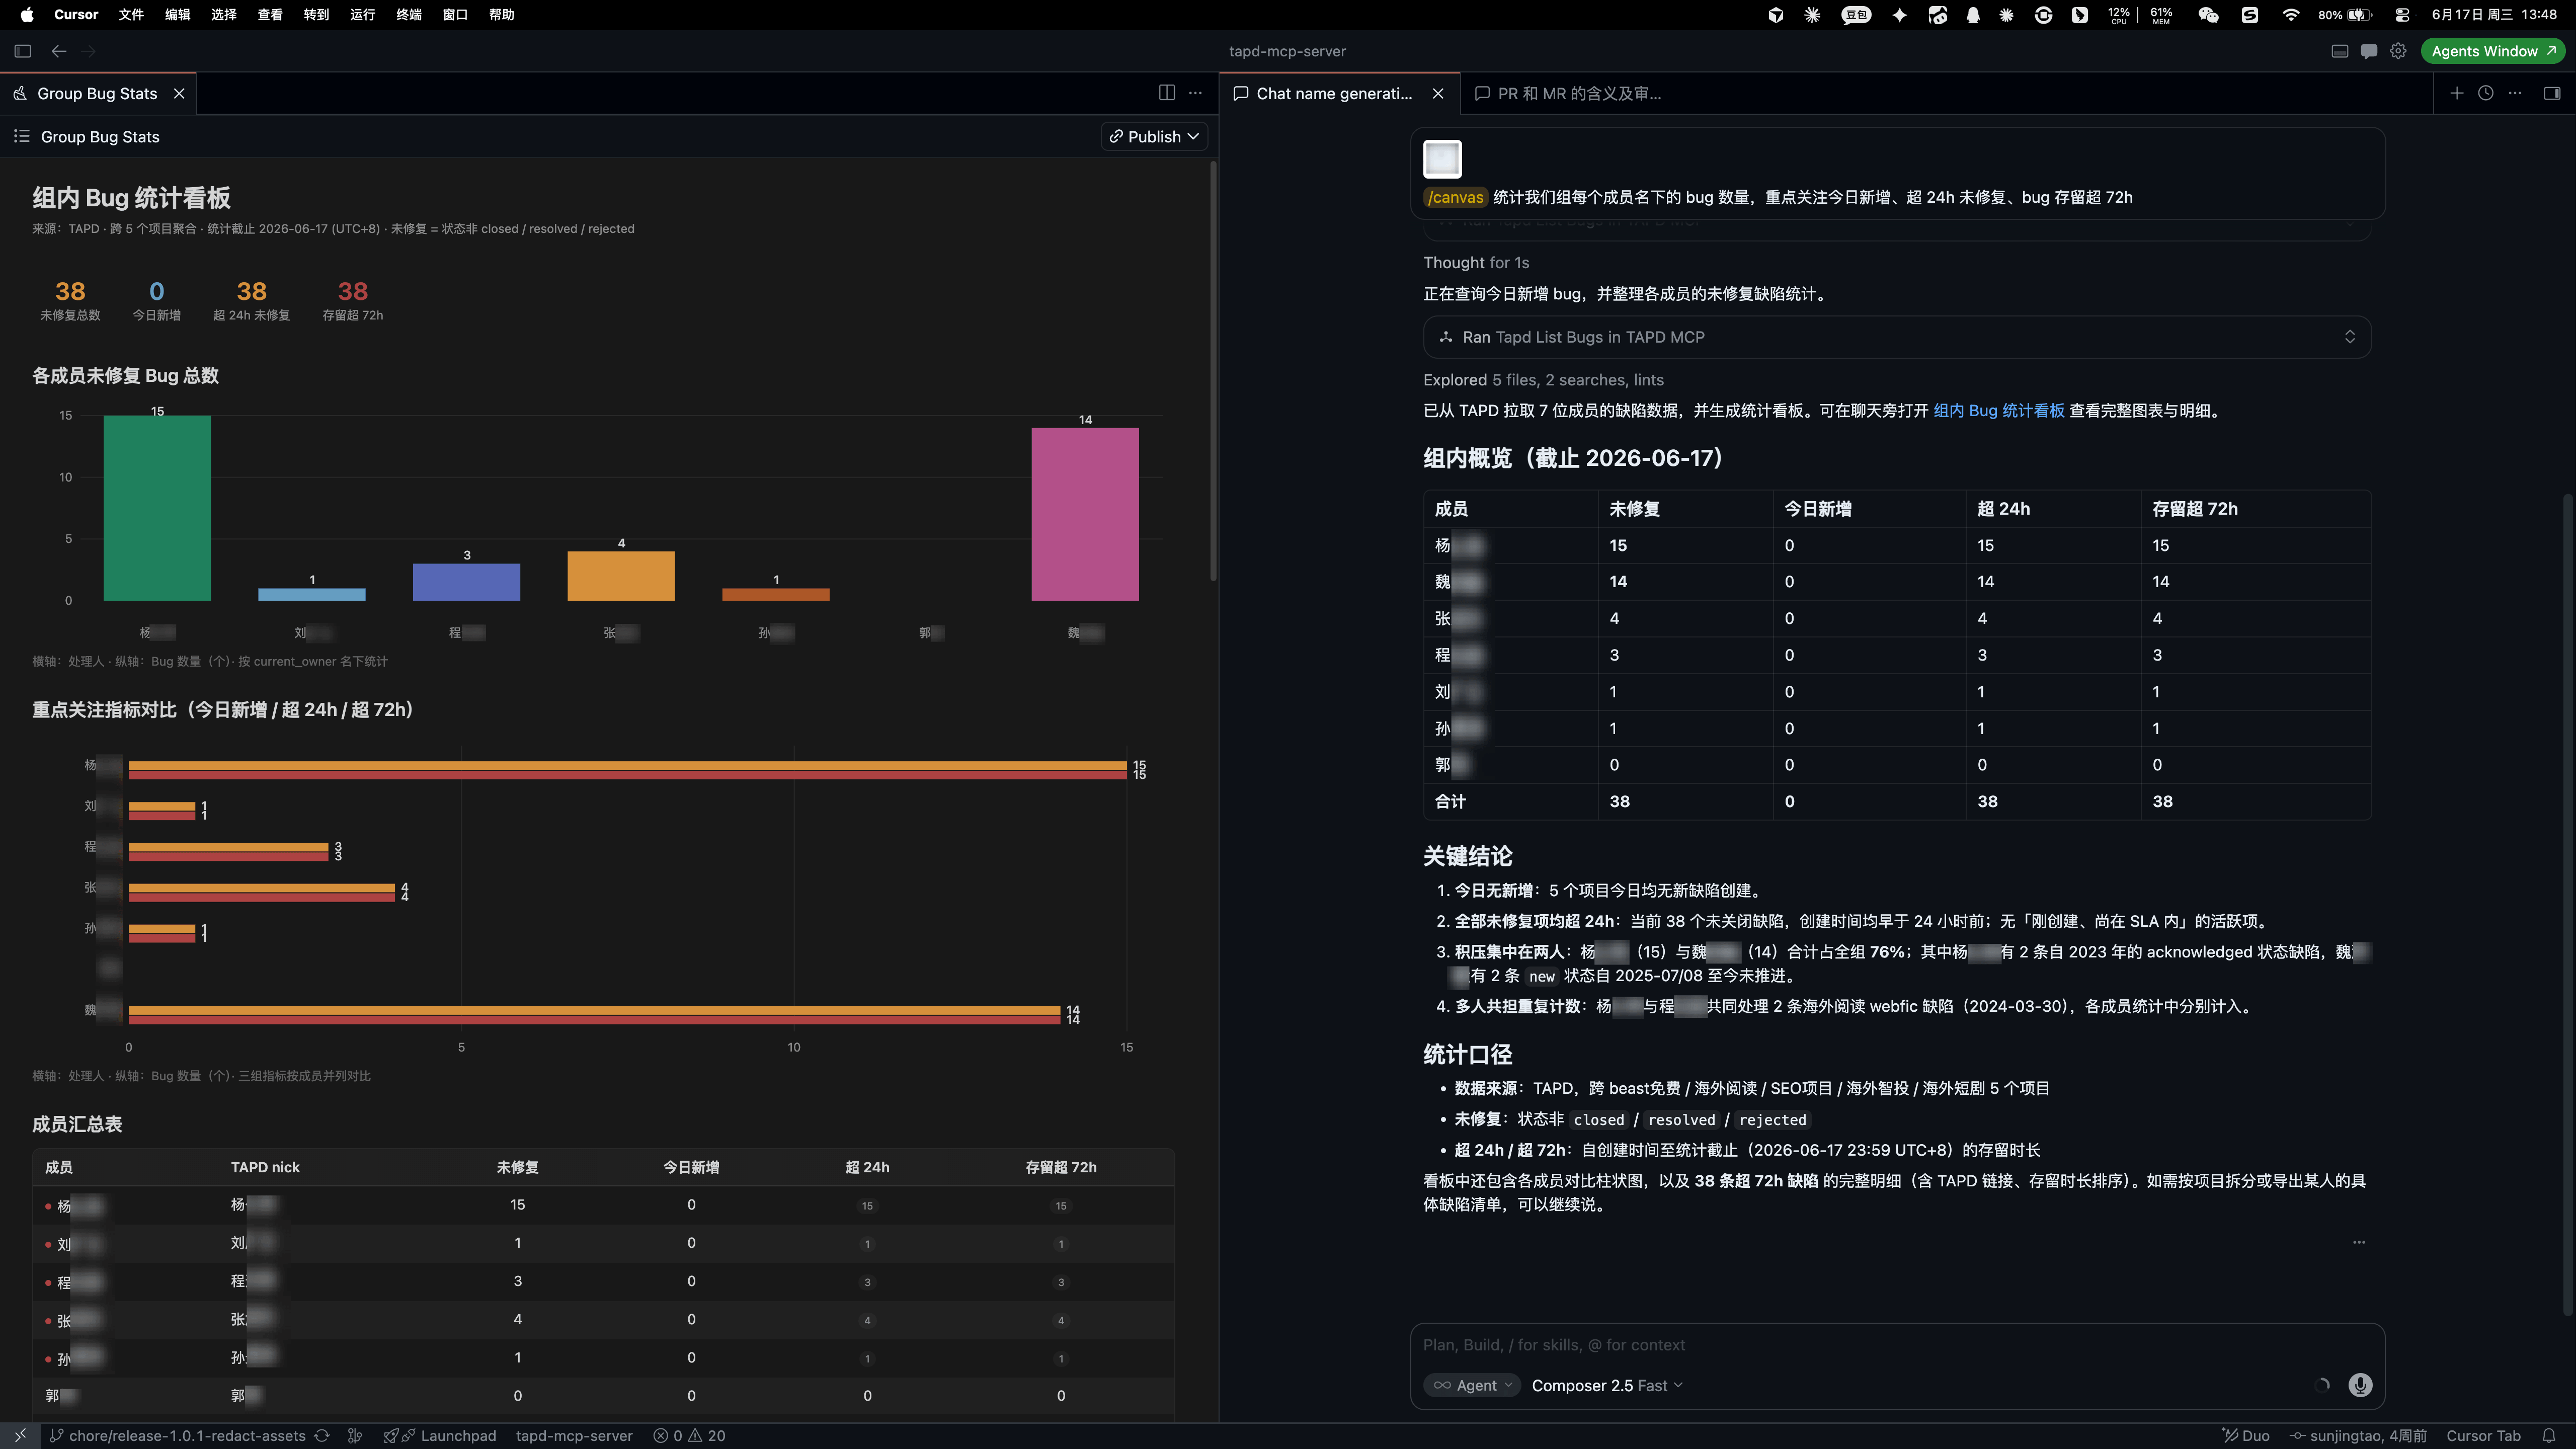The width and height of the screenshot is (2576, 1449).
Task: Open the 终端 menu
Action: pos(408,15)
